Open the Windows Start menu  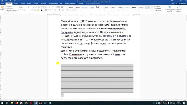tap(2, 103)
